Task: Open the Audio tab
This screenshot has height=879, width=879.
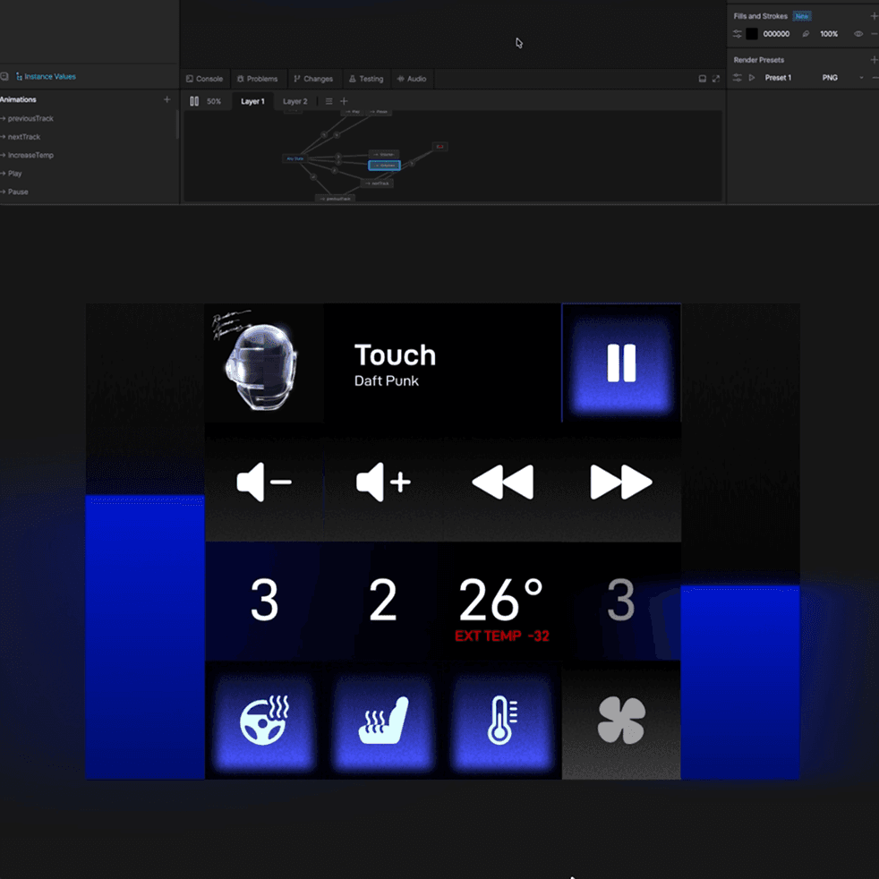Action: (412, 79)
